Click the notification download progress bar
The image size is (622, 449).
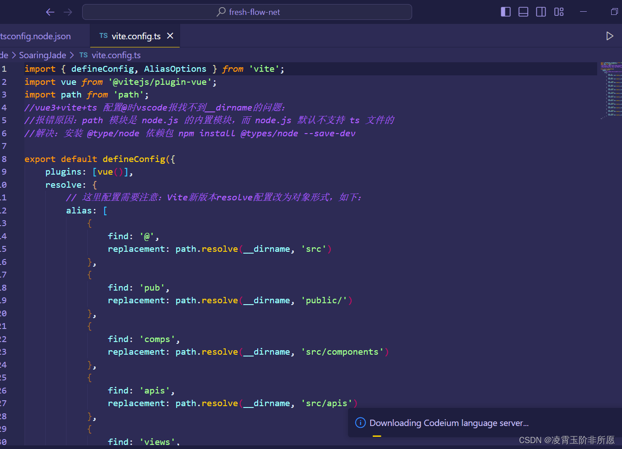point(377,436)
